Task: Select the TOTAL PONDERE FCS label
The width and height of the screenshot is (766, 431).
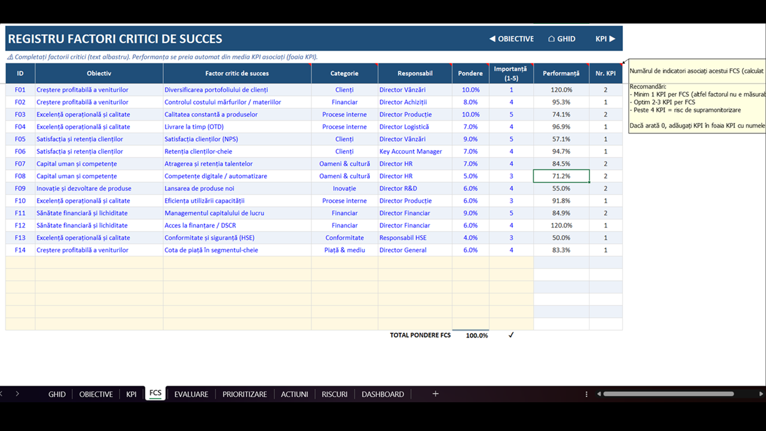Action: pos(420,336)
